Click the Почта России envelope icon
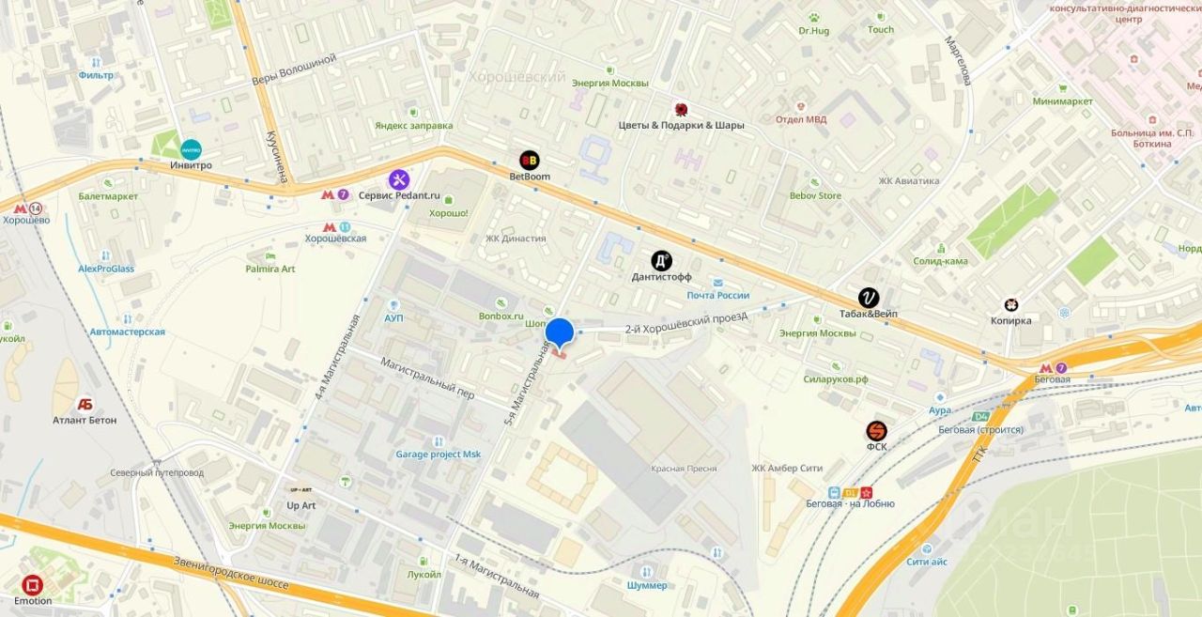Screen dimensions: 1202x617 (x=717, y=282)
